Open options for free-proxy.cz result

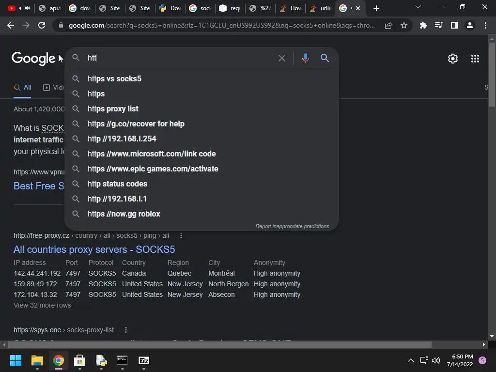pyautogui.click(x=181, y=236)
